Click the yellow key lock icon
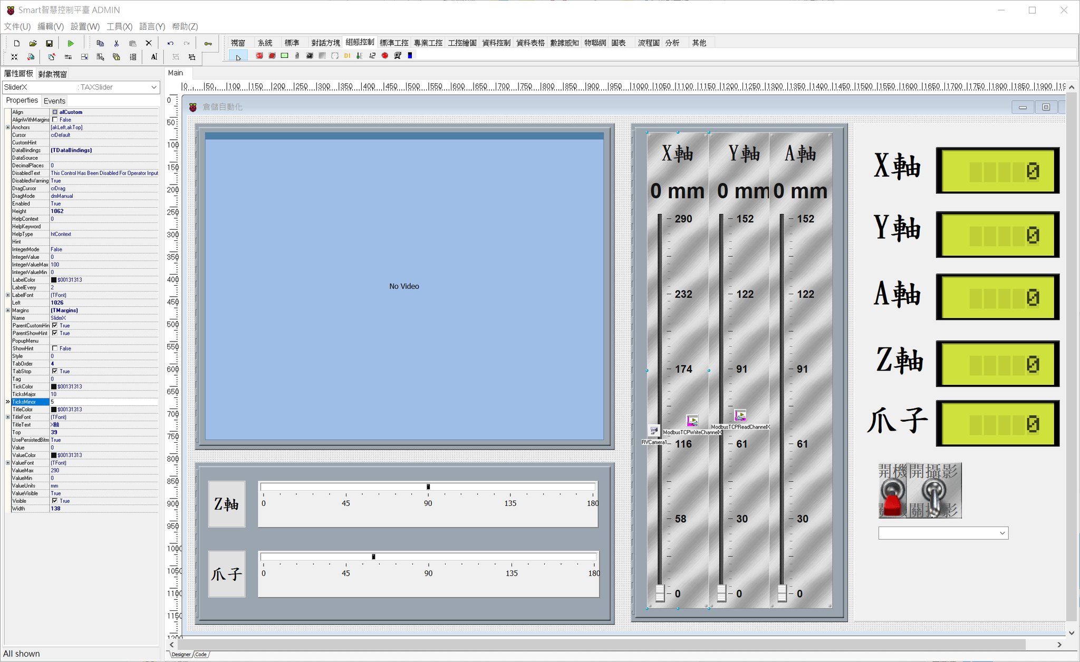The height and width of the screenshot is (662, 1080). [208, 43]
